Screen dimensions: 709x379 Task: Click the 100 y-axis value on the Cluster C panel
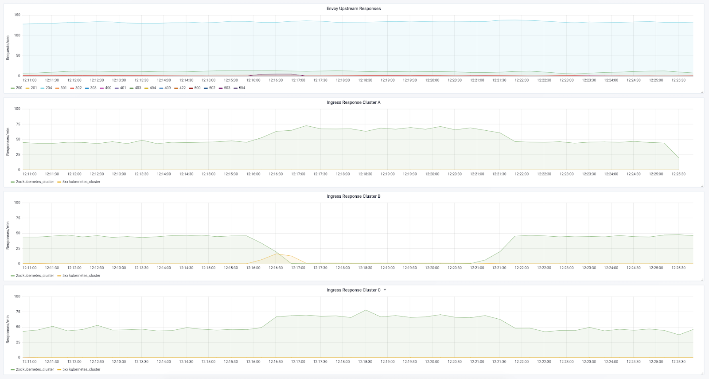click(17, 296)
